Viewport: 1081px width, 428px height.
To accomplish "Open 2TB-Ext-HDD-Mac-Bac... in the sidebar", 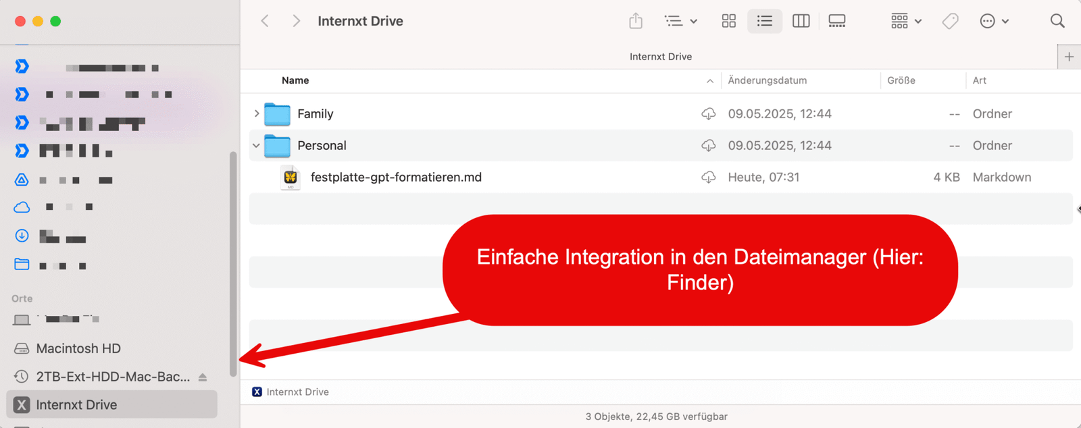I will coord(113,377).
